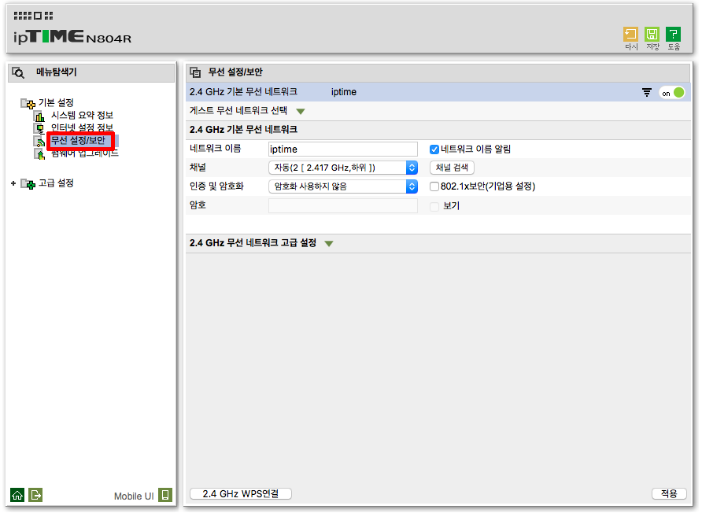Click the 인증 및 암호화 field label

(216, 186)
